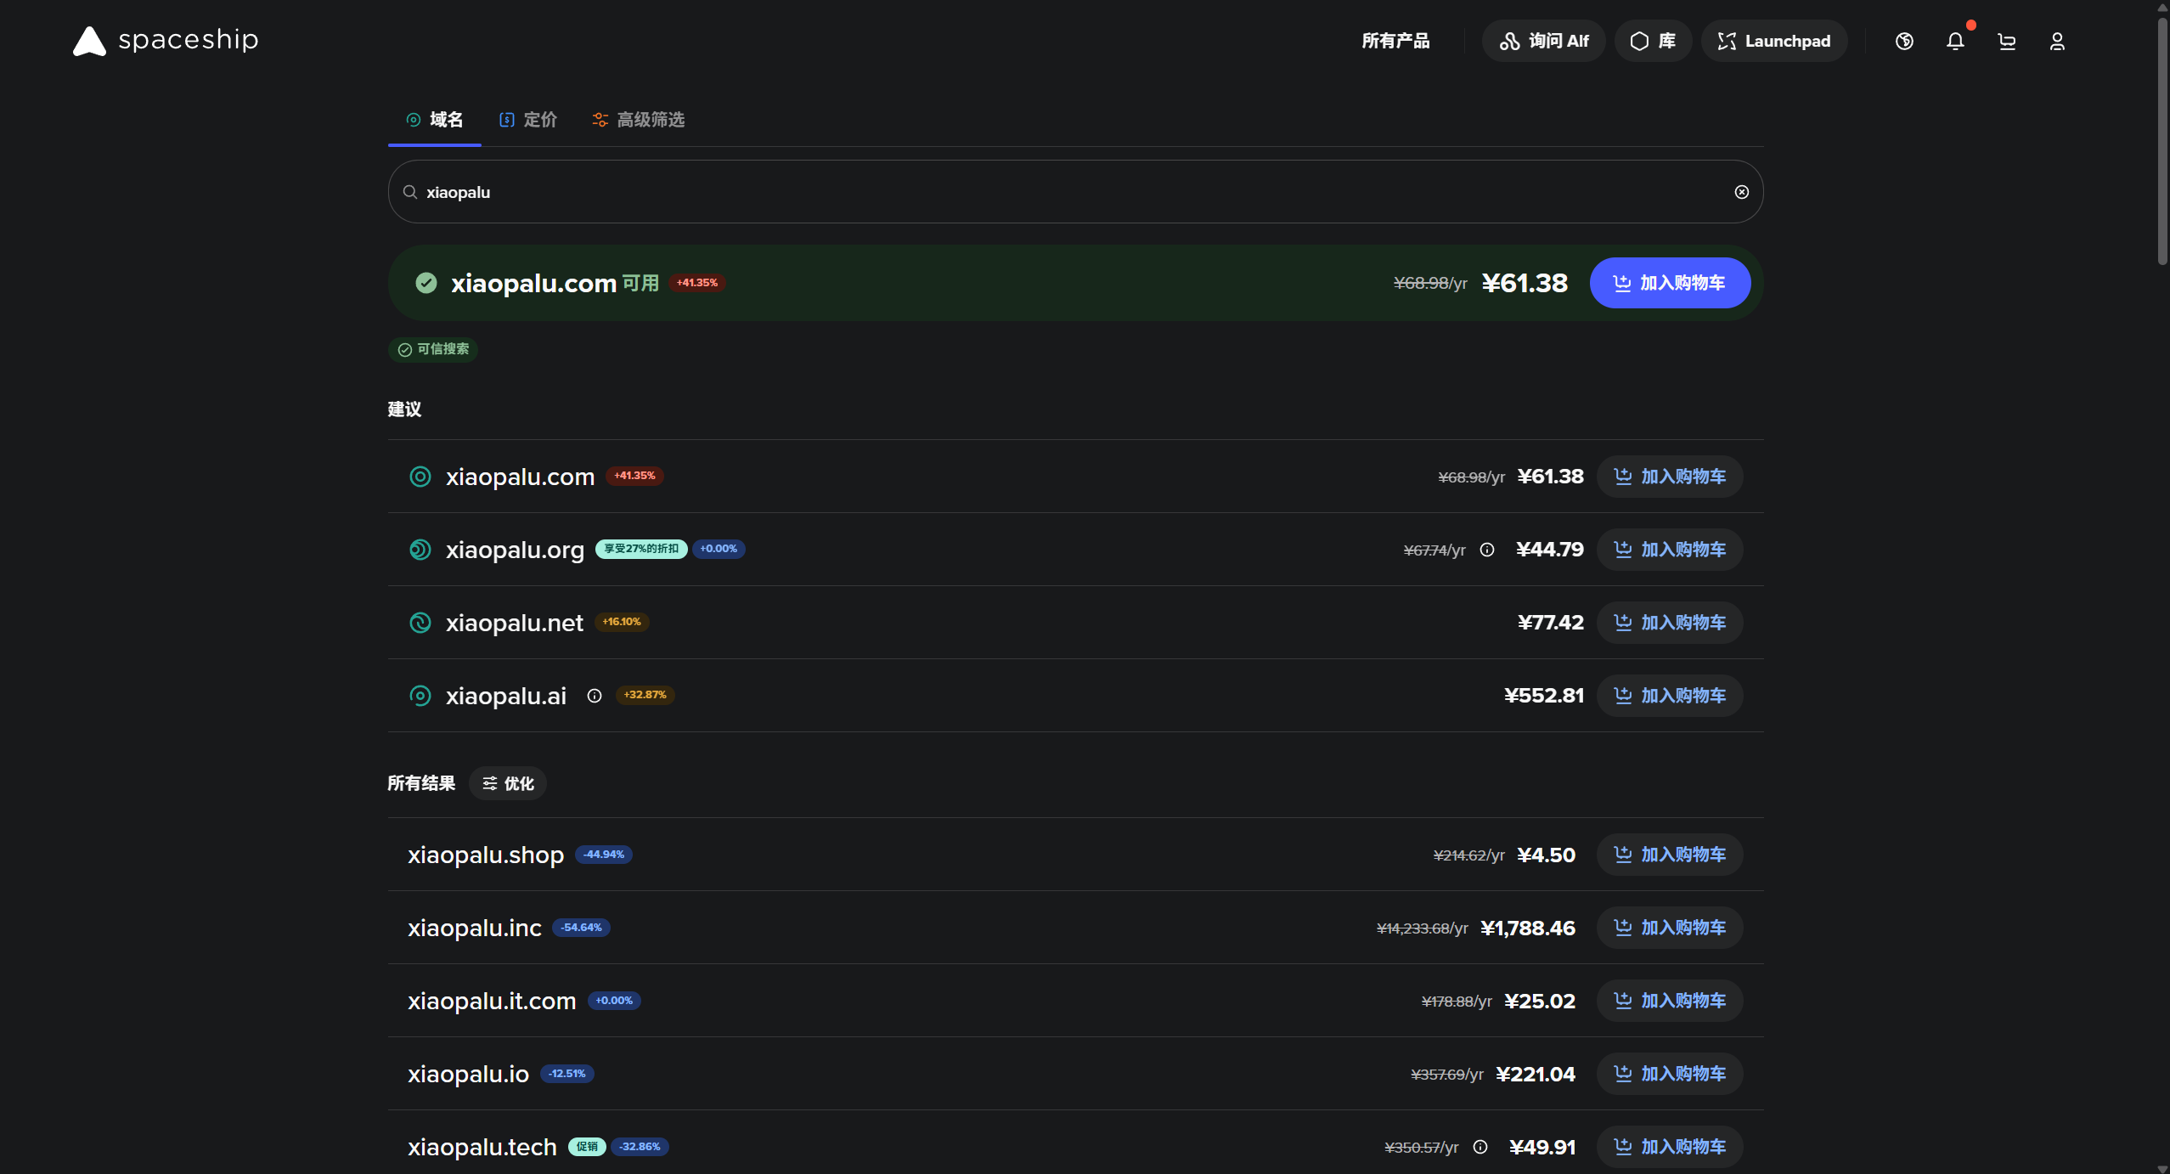Select the 域名 tab

(435, 120)
